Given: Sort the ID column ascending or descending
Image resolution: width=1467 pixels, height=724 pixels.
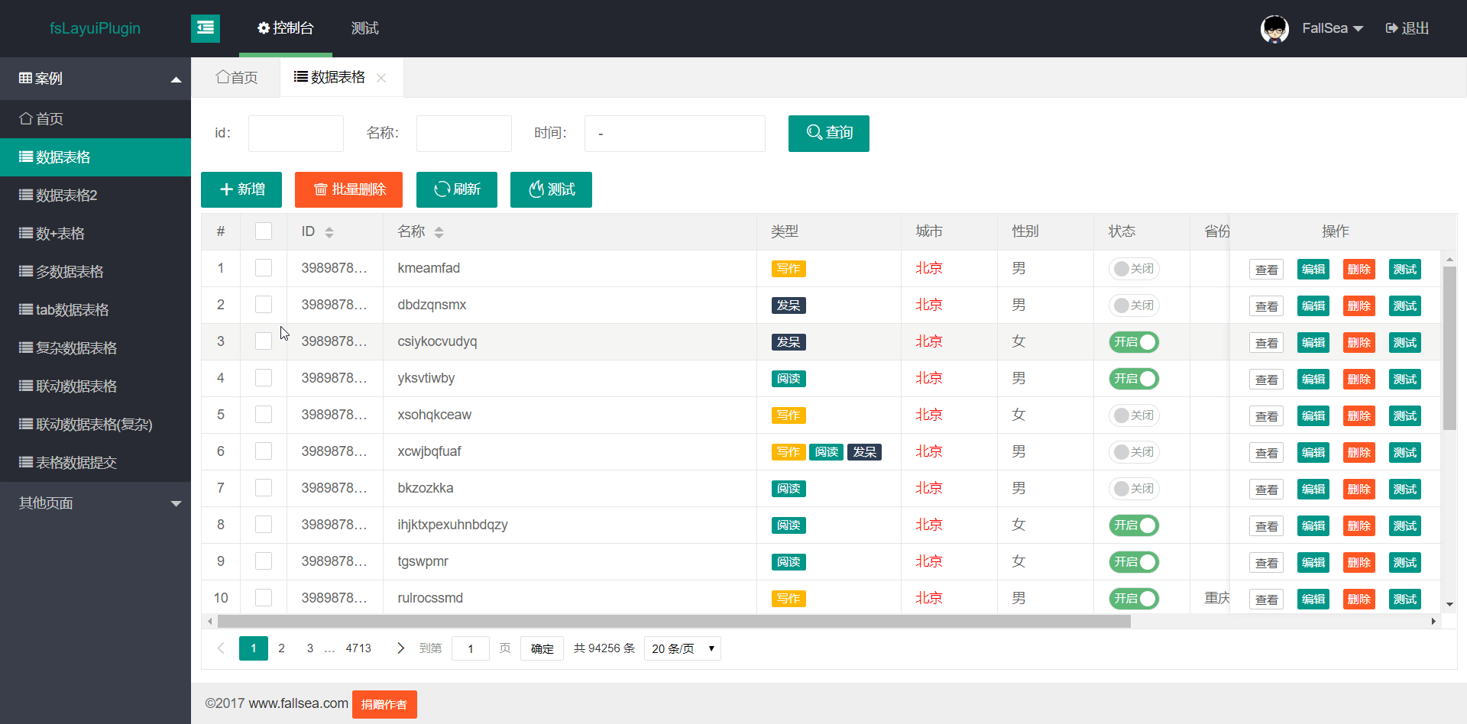Looking at the screenshot, I should pos(329,232).
